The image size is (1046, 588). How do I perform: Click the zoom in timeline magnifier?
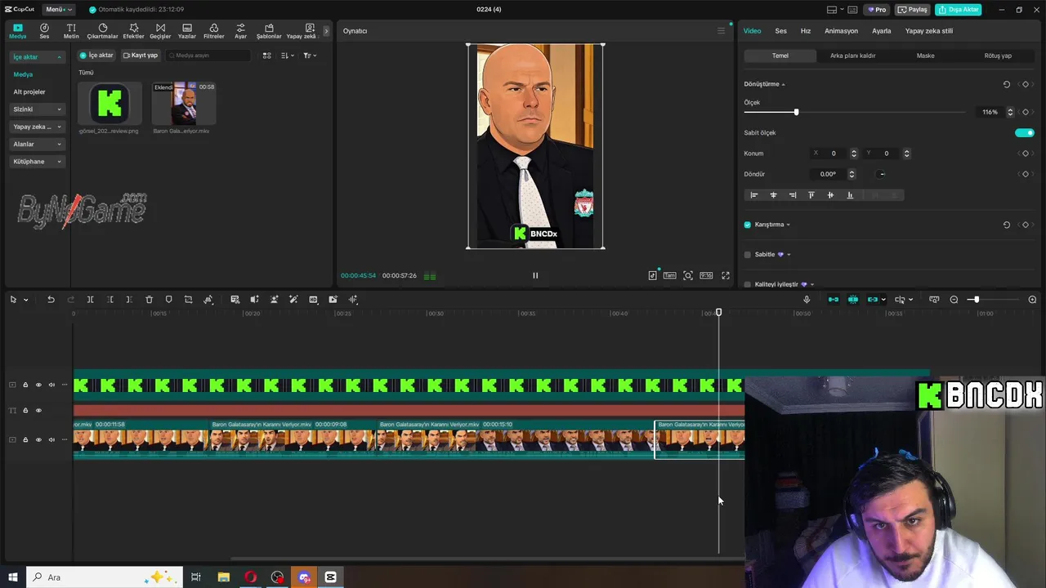coord(1032,300)
